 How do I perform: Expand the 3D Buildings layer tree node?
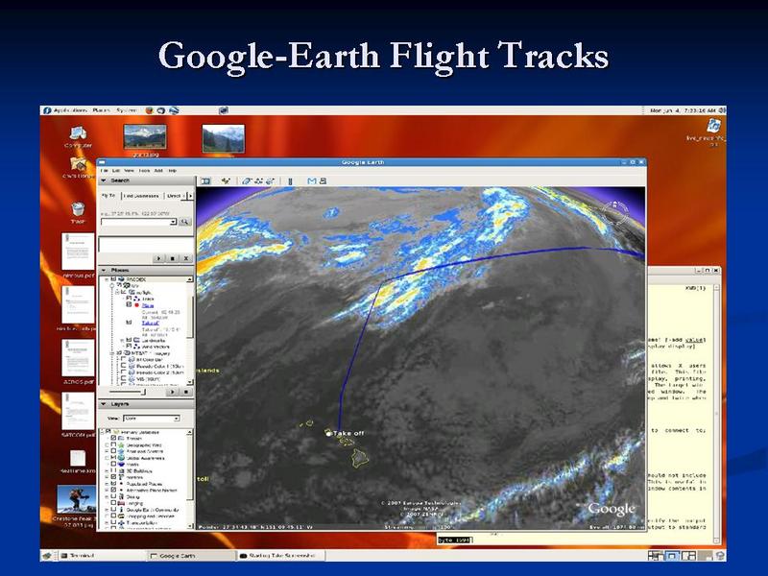point(107,470)
